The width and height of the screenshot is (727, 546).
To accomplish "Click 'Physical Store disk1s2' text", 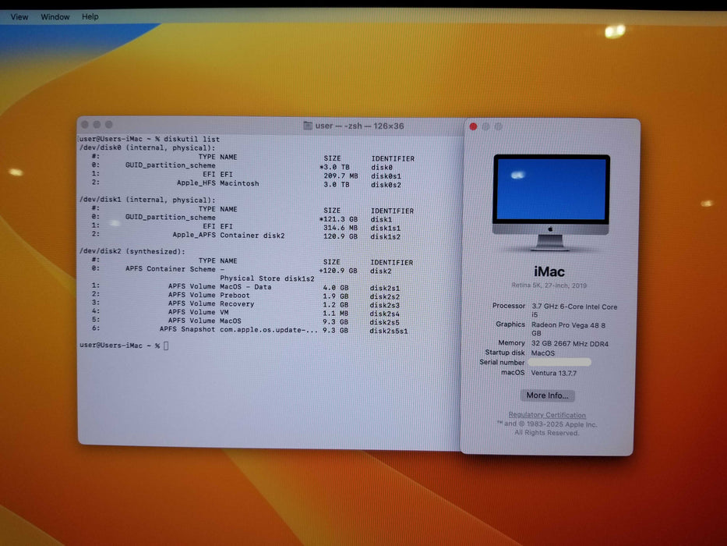I will [267, 278].
